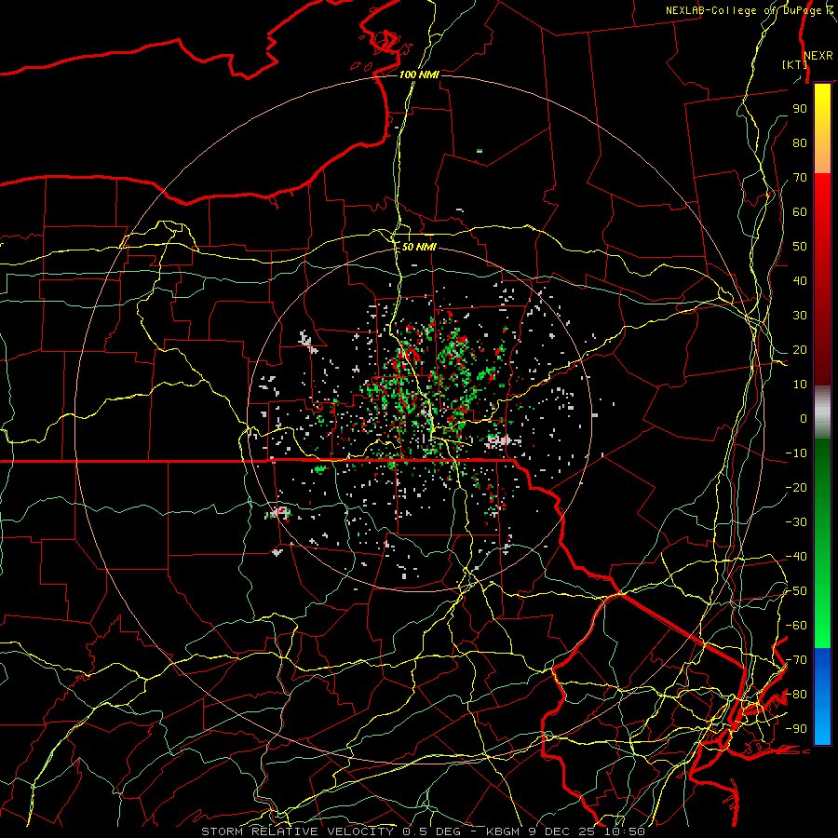Select the -30 value on the velocity scale
The image size is (838, 838).
coord(796,522)
